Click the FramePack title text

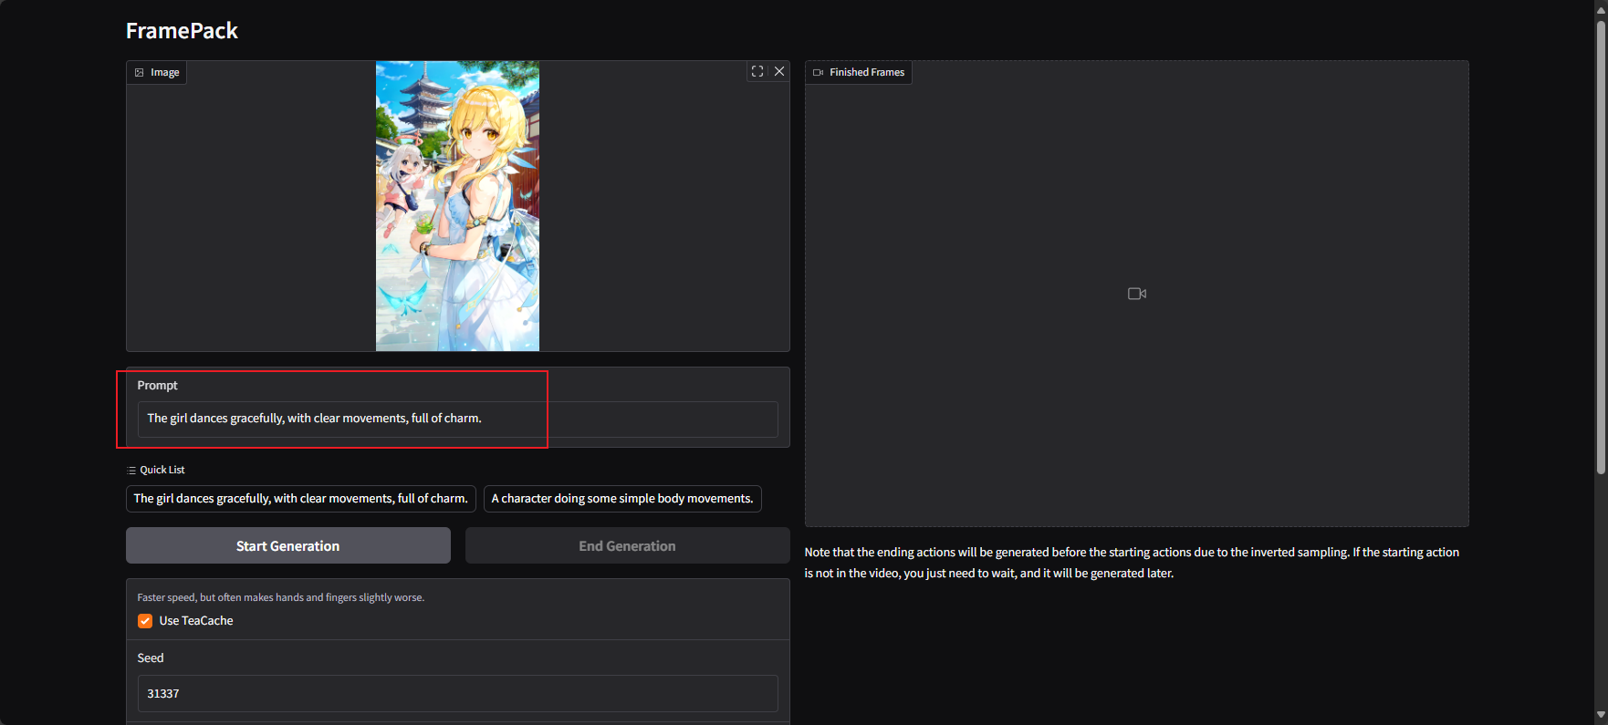pos(182,31)
